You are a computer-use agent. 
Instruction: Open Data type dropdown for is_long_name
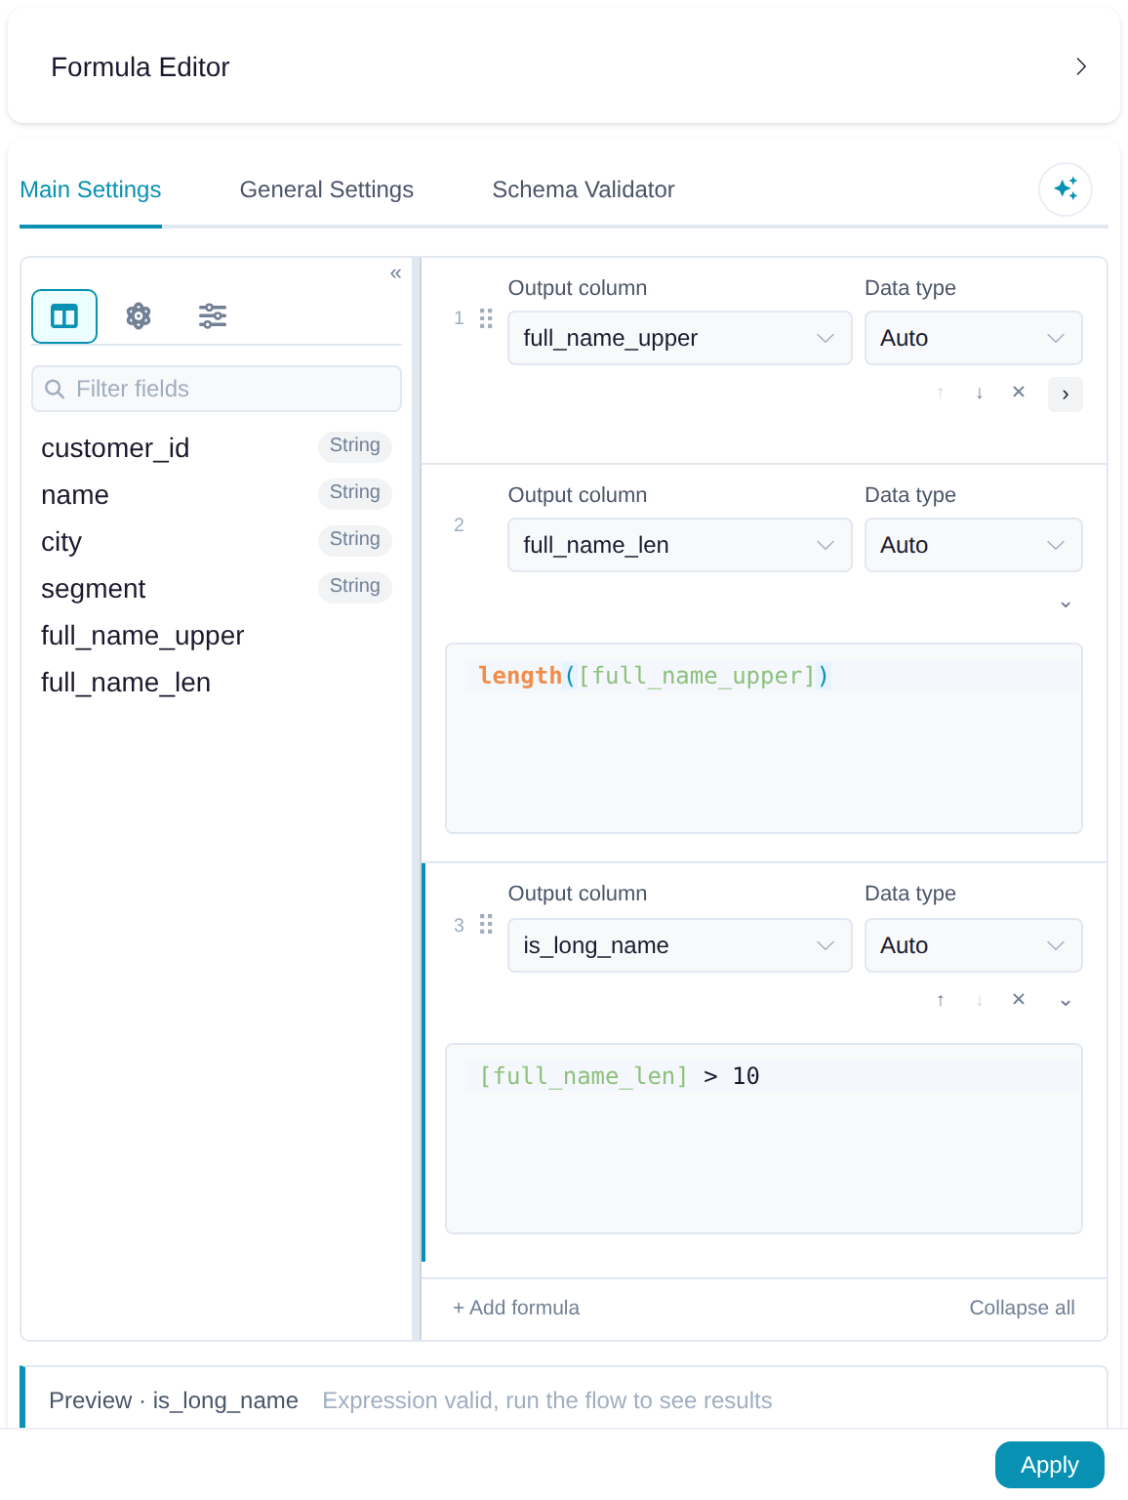point(974,945)
